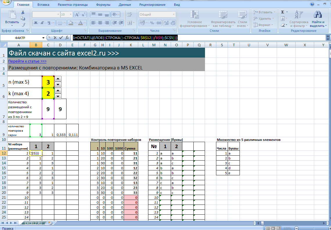Align cell text left
This screenshot has width=331, height=230.
93,23
